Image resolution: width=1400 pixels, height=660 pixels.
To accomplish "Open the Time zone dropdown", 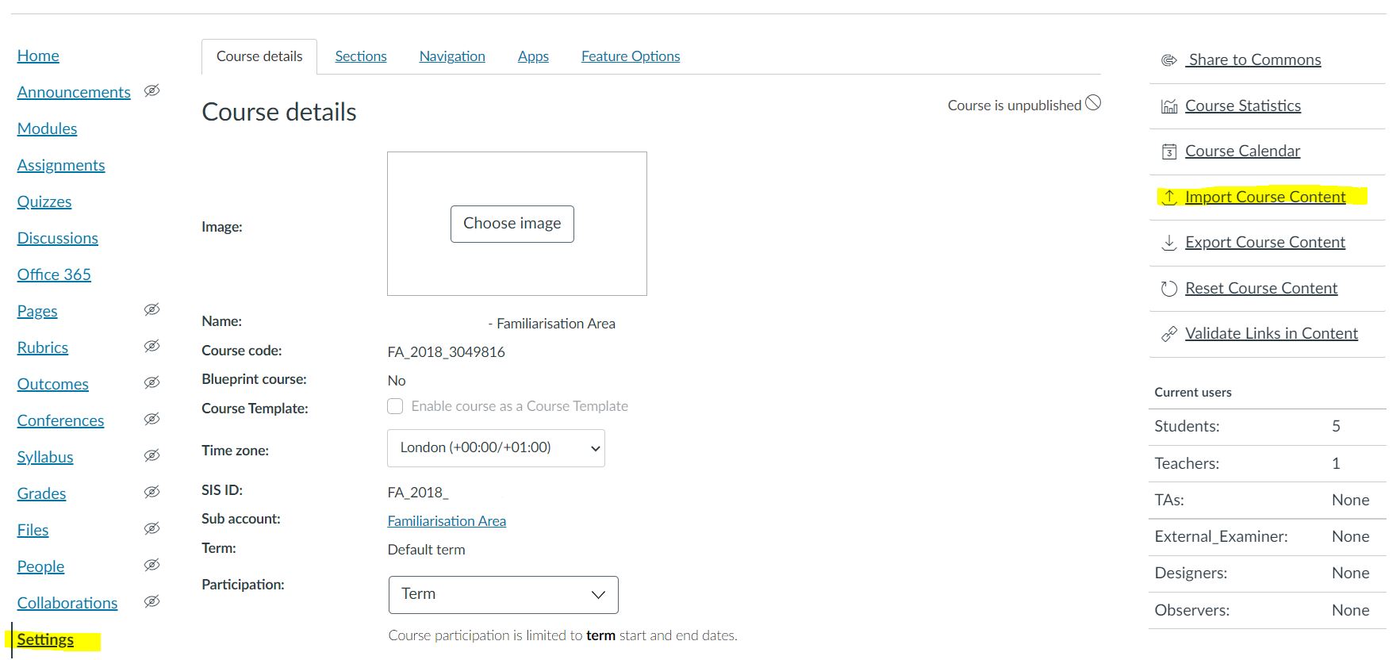I will coord(496,448).
